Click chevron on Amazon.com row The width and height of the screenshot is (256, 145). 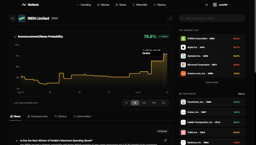coord(242,73)
